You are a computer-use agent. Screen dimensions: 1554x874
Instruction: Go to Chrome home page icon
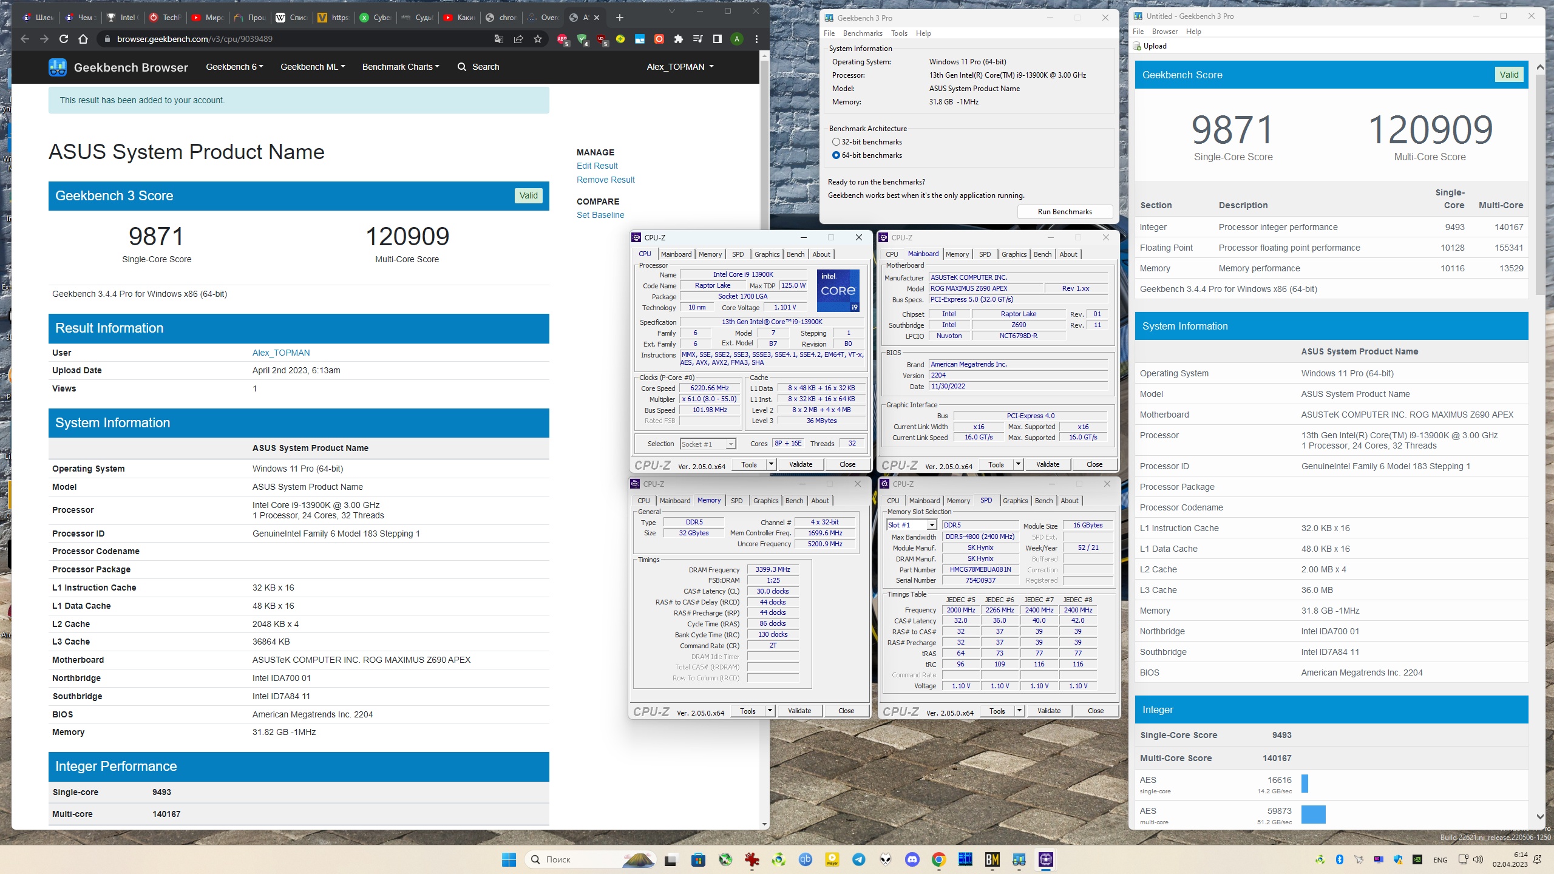(83, 39)
